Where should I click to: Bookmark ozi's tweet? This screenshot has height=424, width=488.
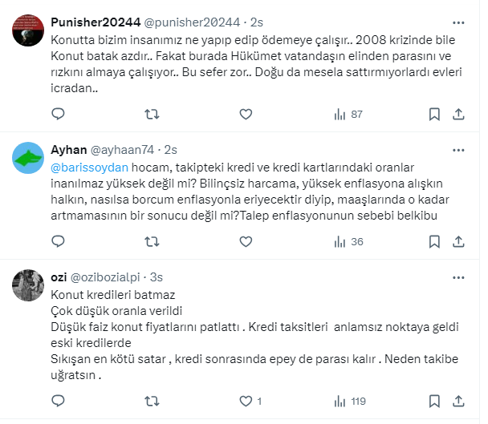coord(433,400)
